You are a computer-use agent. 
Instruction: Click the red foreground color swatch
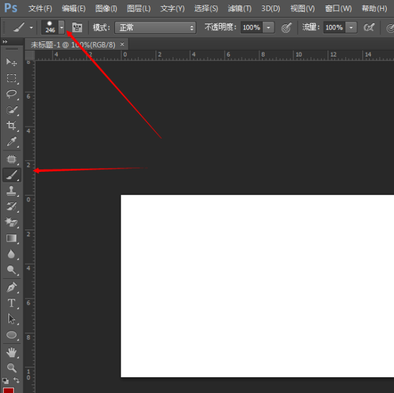9,390
